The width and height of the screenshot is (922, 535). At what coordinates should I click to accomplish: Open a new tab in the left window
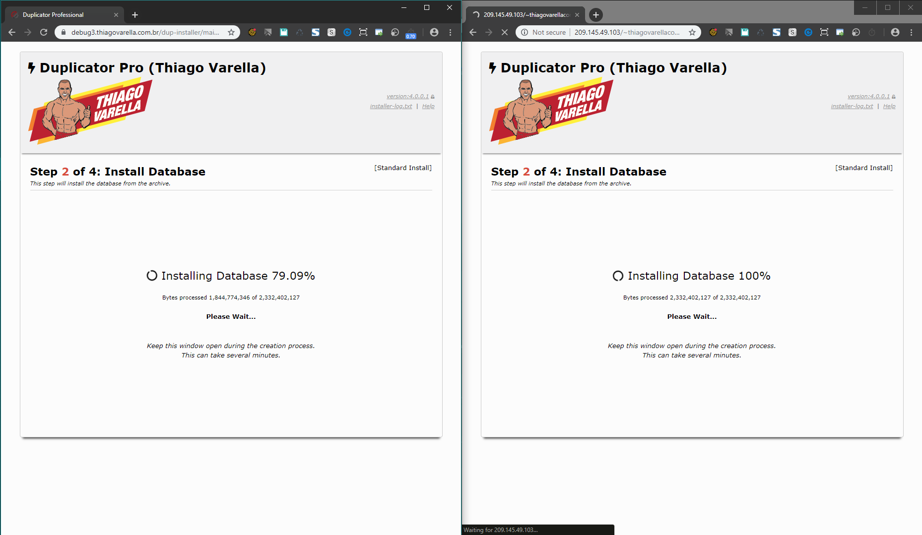point(135,15)
